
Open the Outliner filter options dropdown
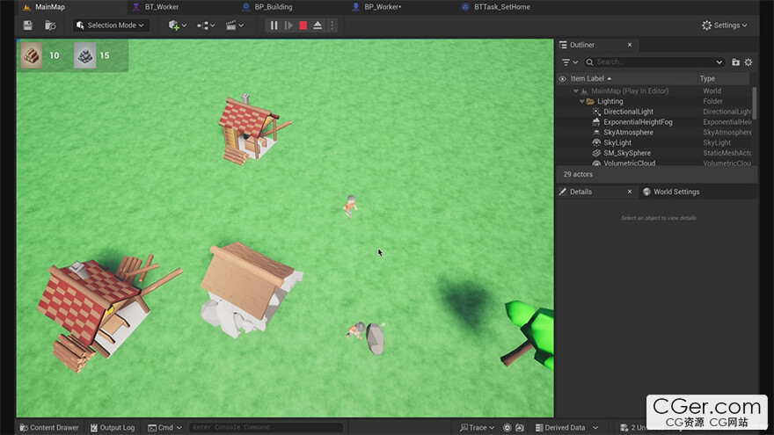click(569, 62)
